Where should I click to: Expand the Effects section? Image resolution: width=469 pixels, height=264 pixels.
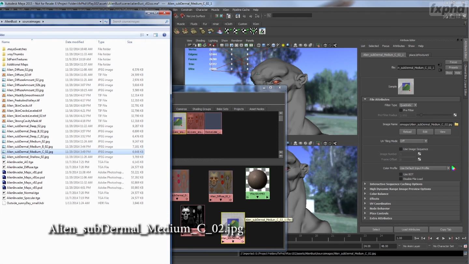pos(411,199)
